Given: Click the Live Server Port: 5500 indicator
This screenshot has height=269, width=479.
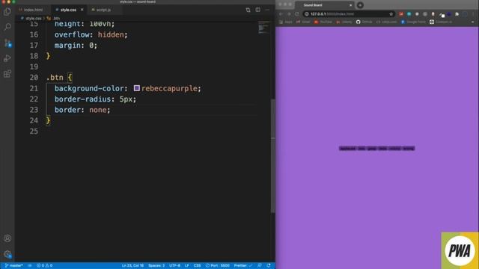Looking at the screenshot, I should click(x=218, y=266).
